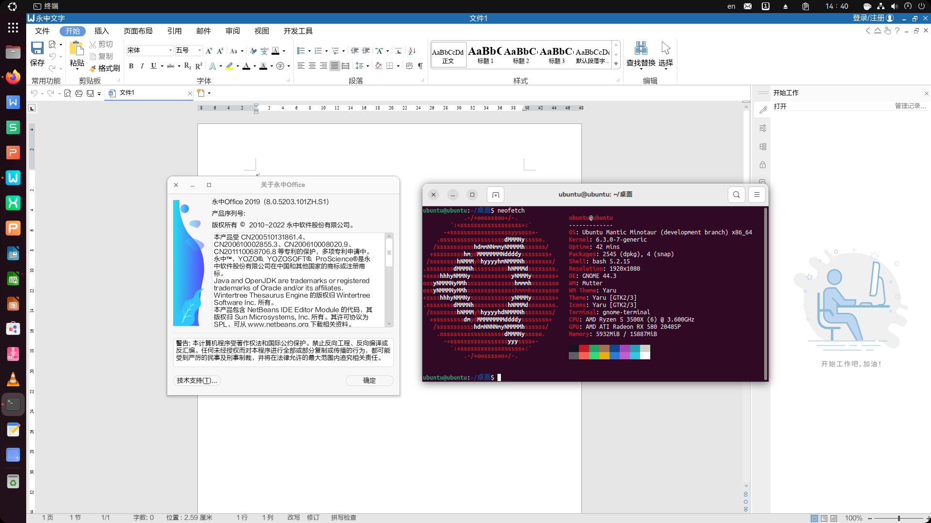Toggle bold formatting
This screenshot has height=523, width=931.
click(x=131, y=66)
